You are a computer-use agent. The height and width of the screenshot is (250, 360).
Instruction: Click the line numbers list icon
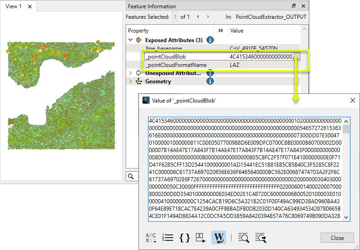[x=168, y=238]
